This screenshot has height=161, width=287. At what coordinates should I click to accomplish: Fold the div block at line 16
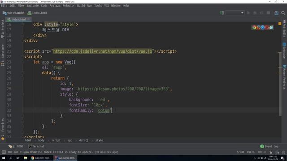pos(23,25)
